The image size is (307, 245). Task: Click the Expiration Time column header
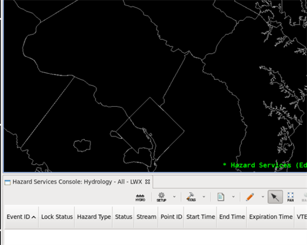(x=271, y=217)
